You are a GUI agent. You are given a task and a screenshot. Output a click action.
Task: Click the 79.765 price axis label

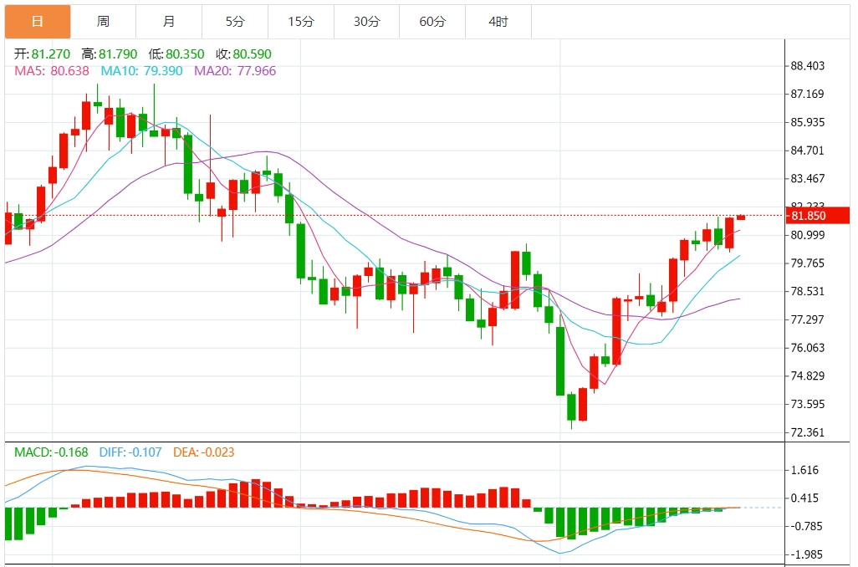[808, 263]
